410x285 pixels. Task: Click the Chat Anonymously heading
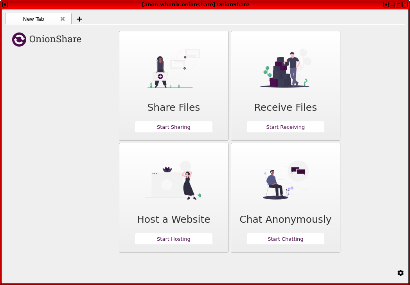pos(285,219)
